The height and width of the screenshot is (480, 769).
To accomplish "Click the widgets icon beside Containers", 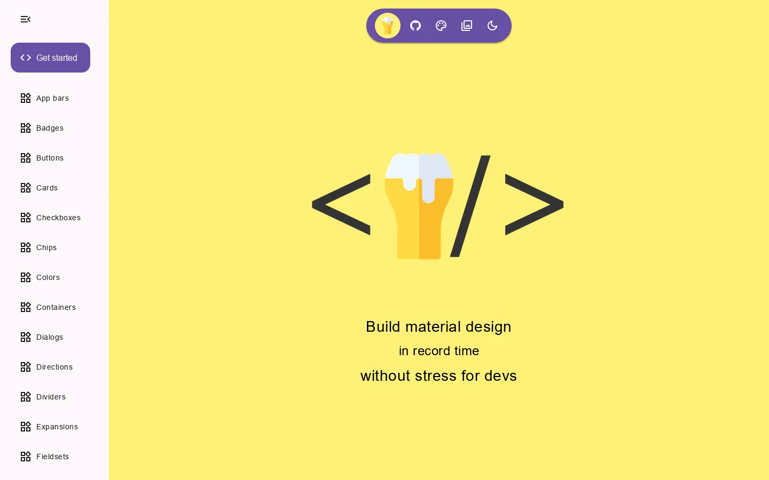I will point(26,307).
